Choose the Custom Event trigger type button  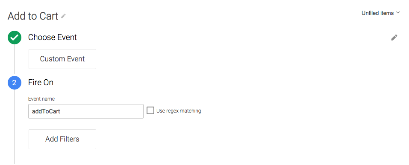(x=62, y=59)
